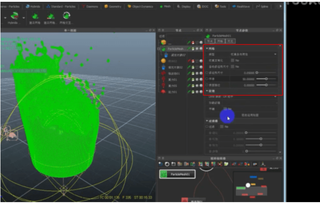Click the axis icon in relationship editor toolbar
The height and width of the screenshot is (203, 320).
(x=263, y=164)
